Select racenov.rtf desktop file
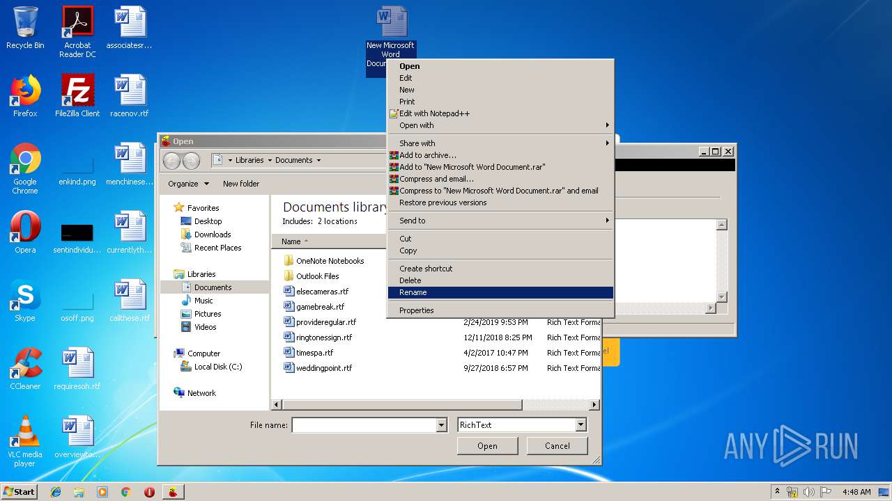 click(130, 95)
